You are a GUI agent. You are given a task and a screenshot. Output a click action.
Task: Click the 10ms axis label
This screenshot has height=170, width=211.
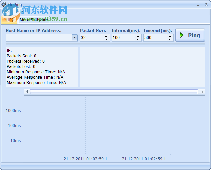(16, 141)
